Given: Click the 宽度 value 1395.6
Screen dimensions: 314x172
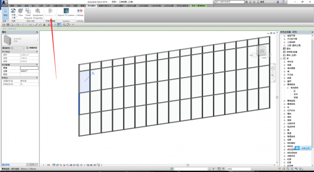Looking at the screenshot, I should [x=29, y=58].
